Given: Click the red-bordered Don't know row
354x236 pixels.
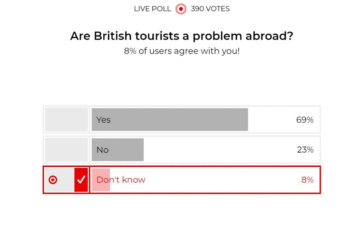Looking at the screenshot, I should pyautogui.click(x=182, y=180).
